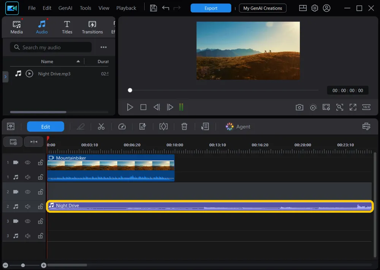Click the preview timecode display

tap(348, 91)
